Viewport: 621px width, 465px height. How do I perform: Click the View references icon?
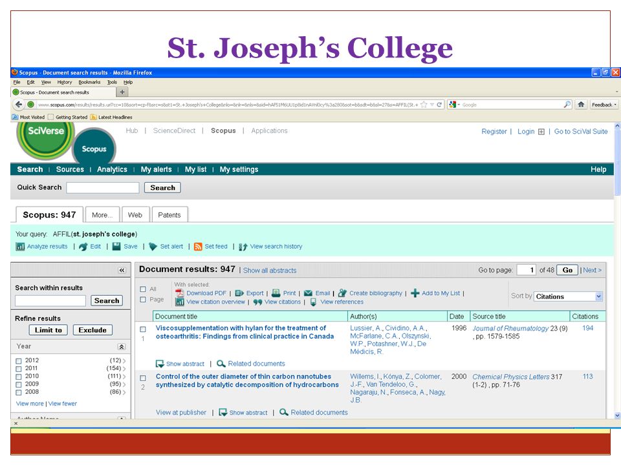tap(313, 302)
